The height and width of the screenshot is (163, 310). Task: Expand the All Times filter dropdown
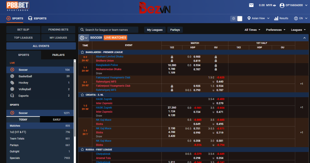tap(252, 30)
